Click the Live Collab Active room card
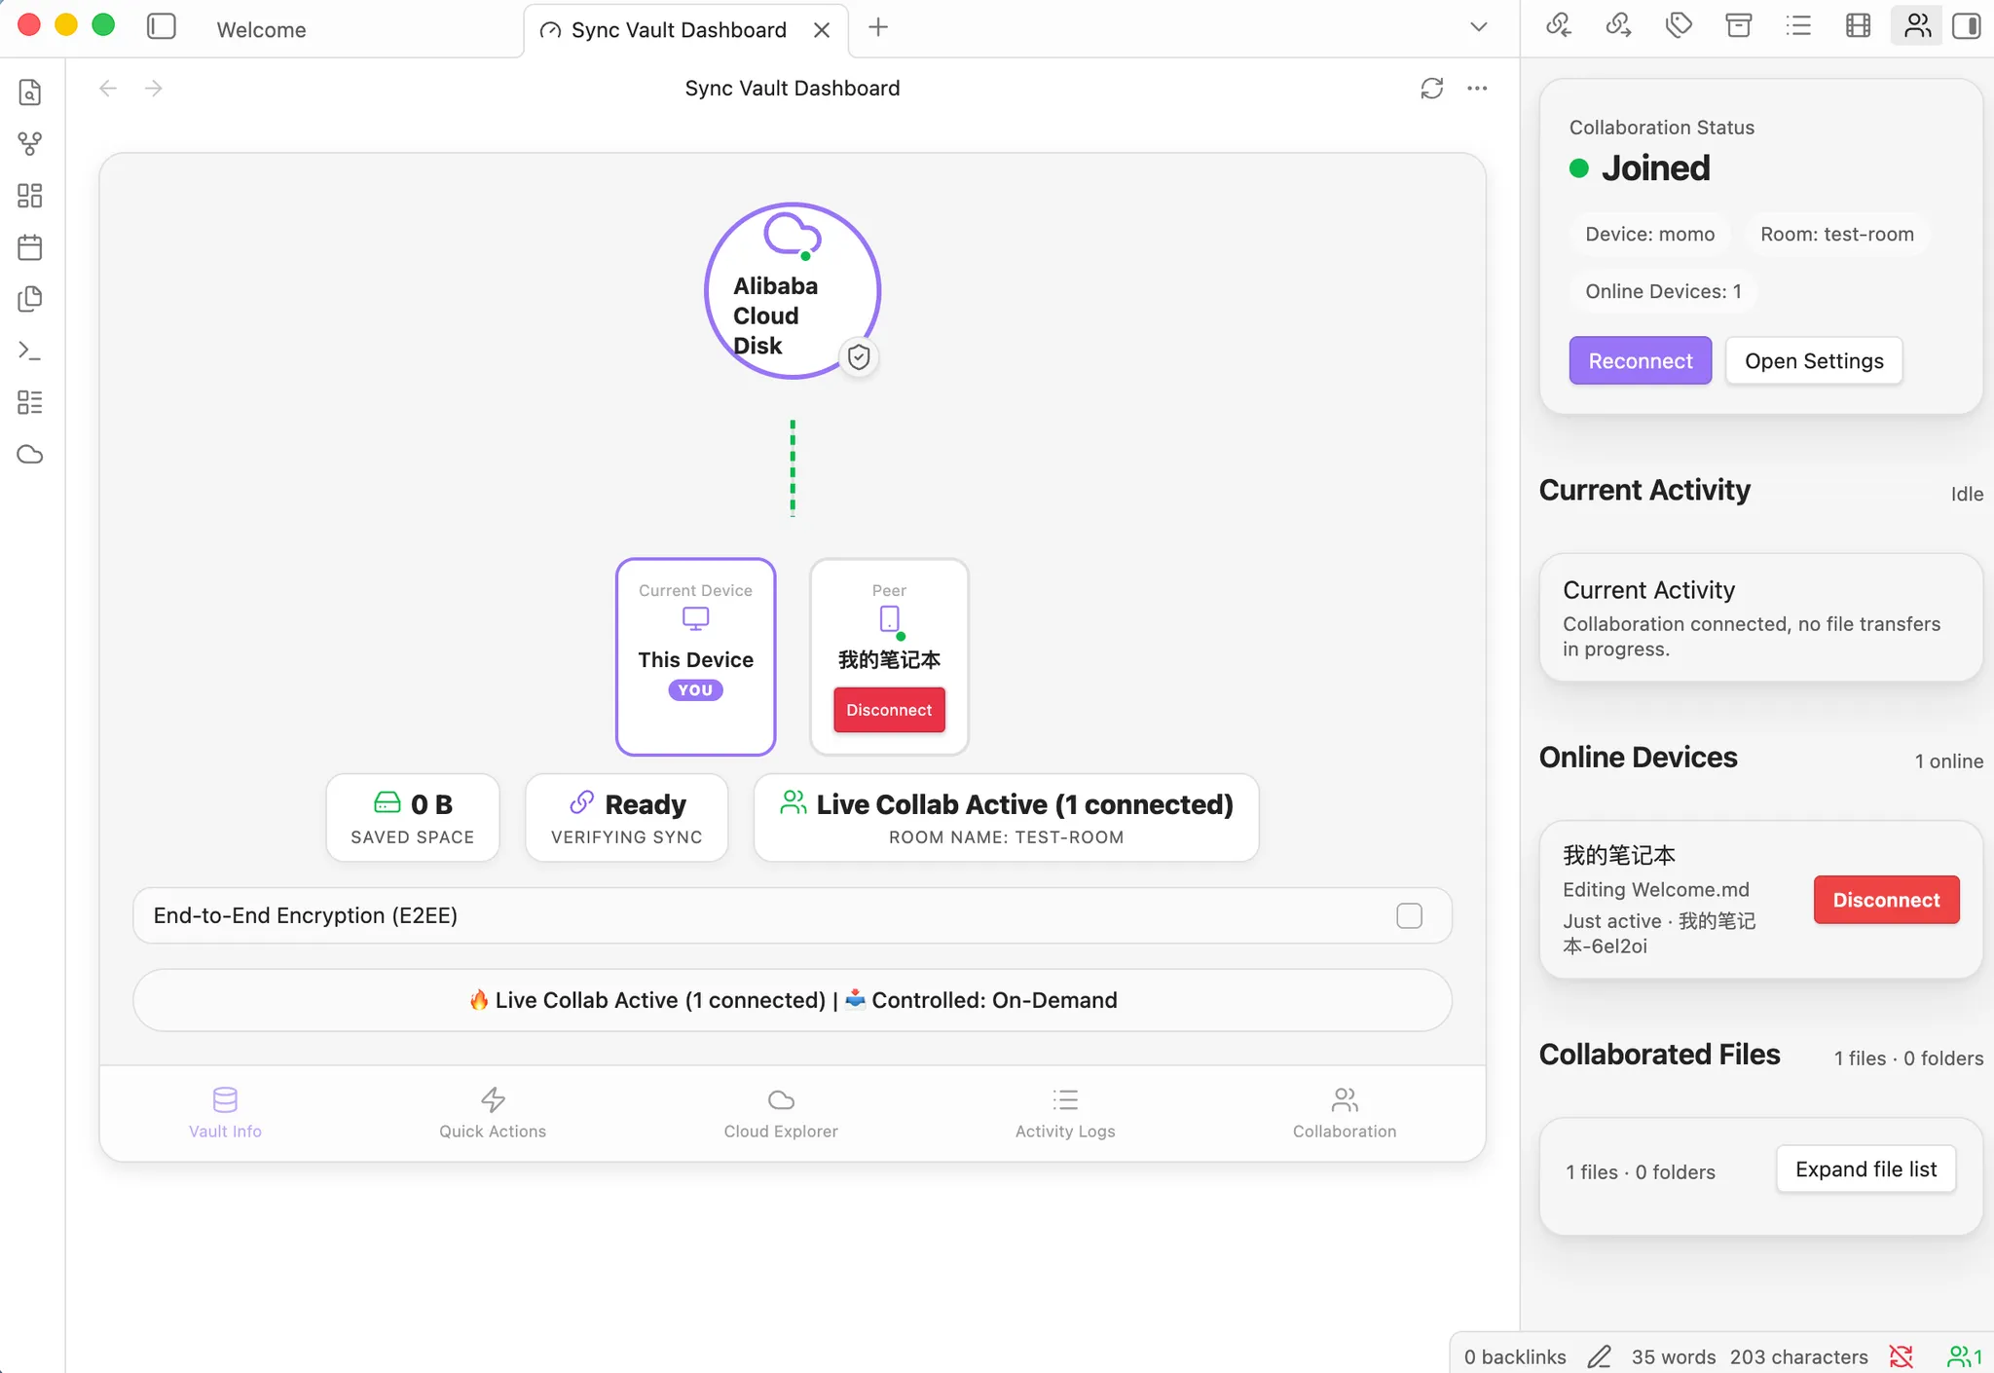The image size is (1994, 1373). [1007, 818]
